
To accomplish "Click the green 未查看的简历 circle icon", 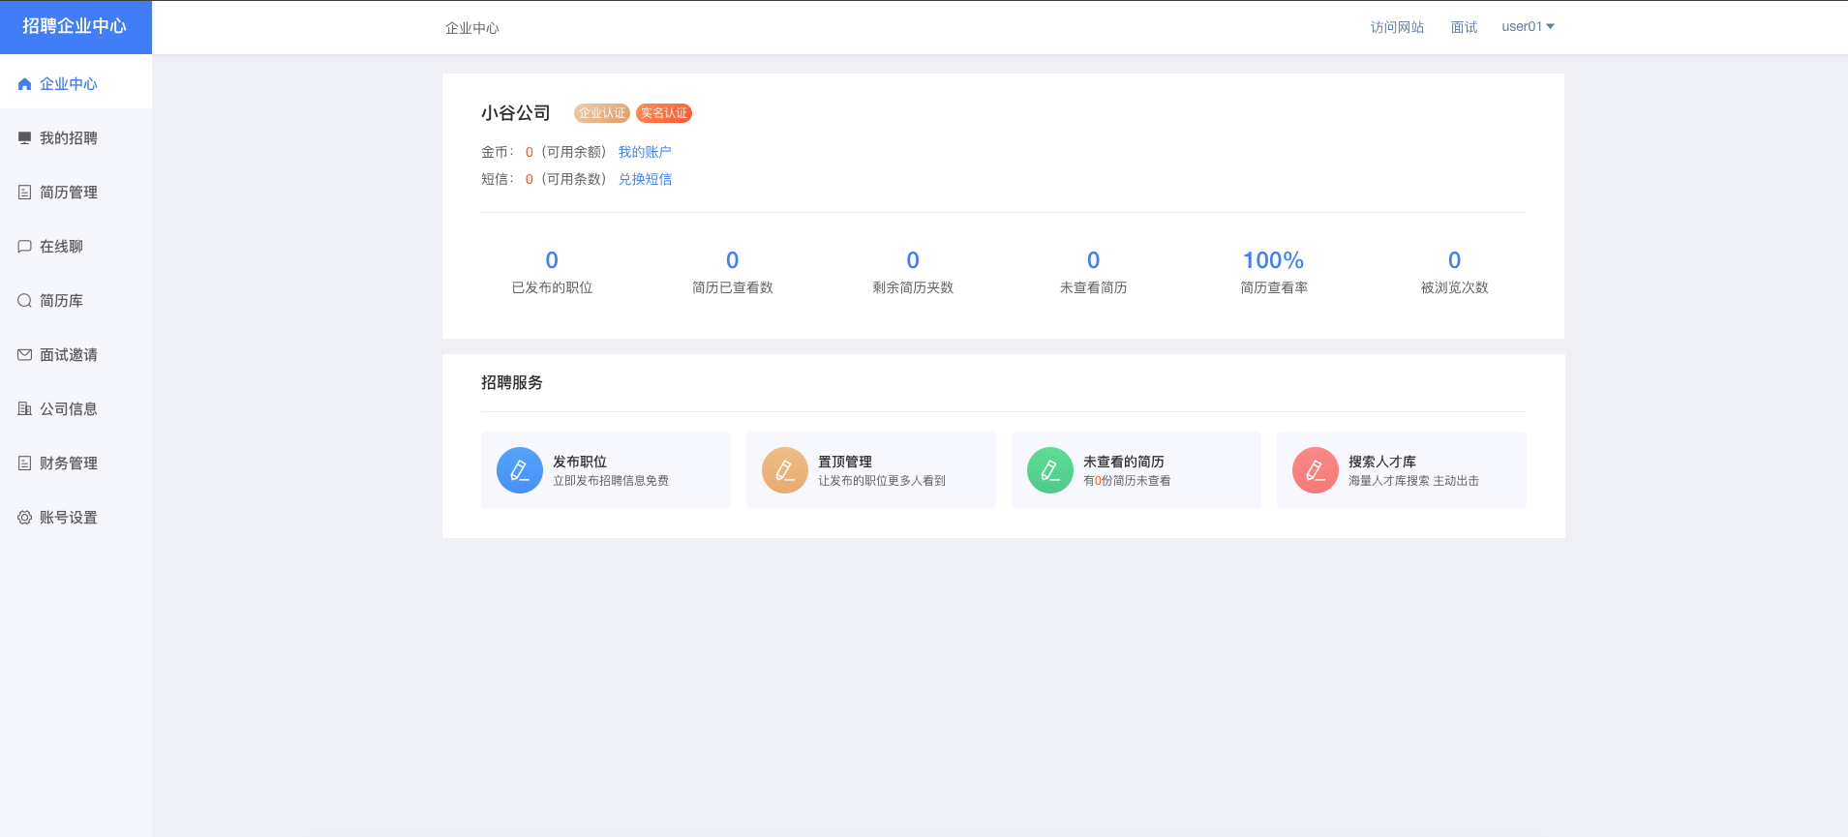I will (x=1050, y=470).
